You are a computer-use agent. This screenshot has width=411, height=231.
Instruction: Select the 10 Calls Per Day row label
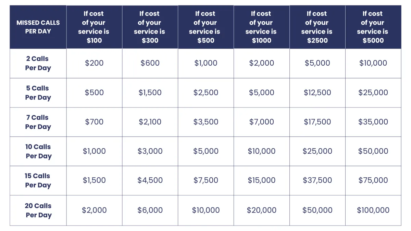[38, 151]
